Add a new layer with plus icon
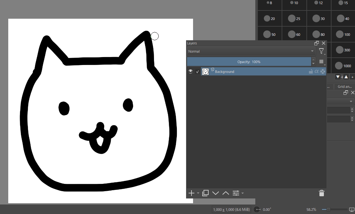The width and height of the screenshot is (355, 214). (191, 193)
